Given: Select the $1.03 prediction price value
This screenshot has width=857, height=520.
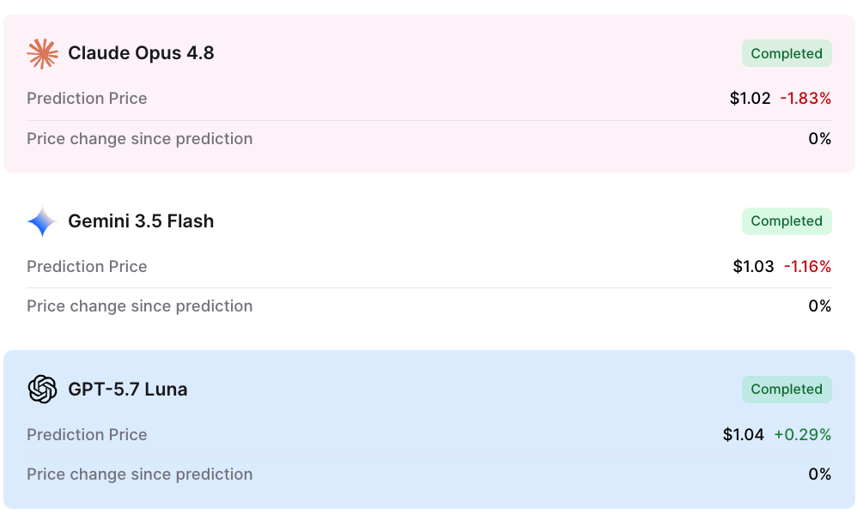Looking at the screenshot, I should pos(753,267).
